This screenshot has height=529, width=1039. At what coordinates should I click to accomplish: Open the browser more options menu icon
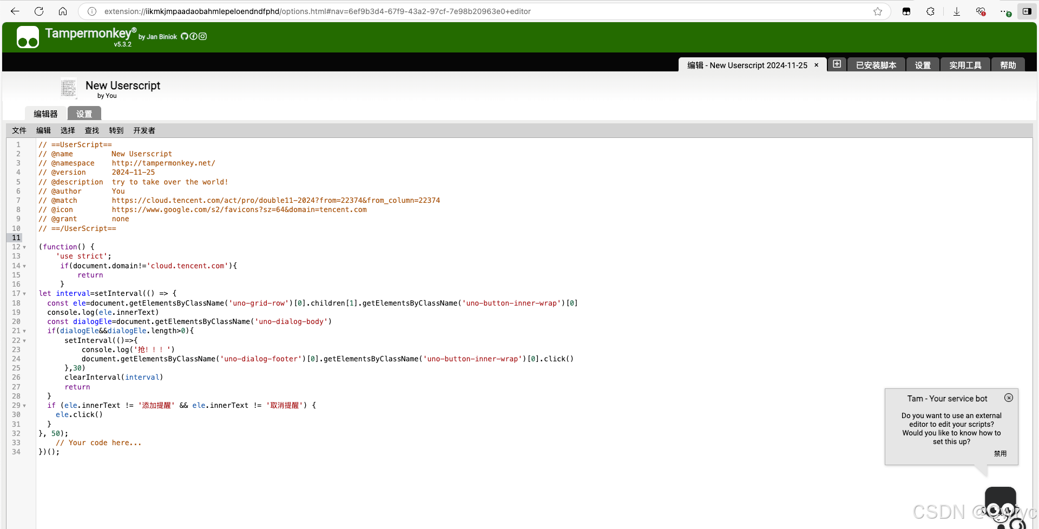[x=1005, y=11]
